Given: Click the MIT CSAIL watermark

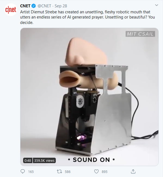Looking at the screenshot, I should tap(140, 34).
